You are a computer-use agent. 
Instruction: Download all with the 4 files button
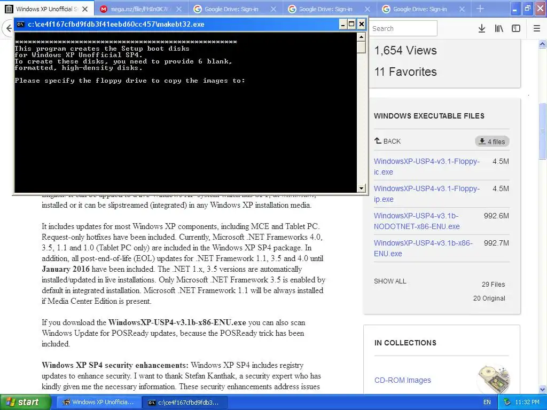pyautogui.click(x=492, y=141)
